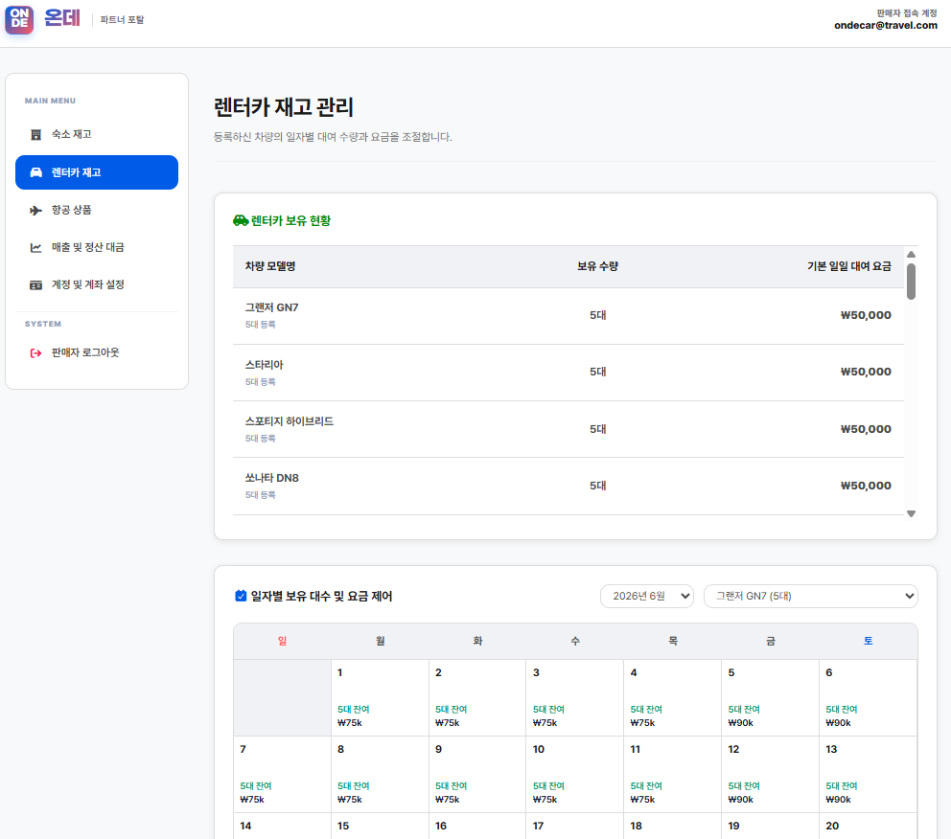Select June 7 calendar cell
Viewport: 951px width, 839px height.
click(x=282, y=775)
